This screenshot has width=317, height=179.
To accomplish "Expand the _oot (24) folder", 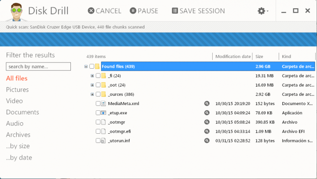I will coord(92,85).
